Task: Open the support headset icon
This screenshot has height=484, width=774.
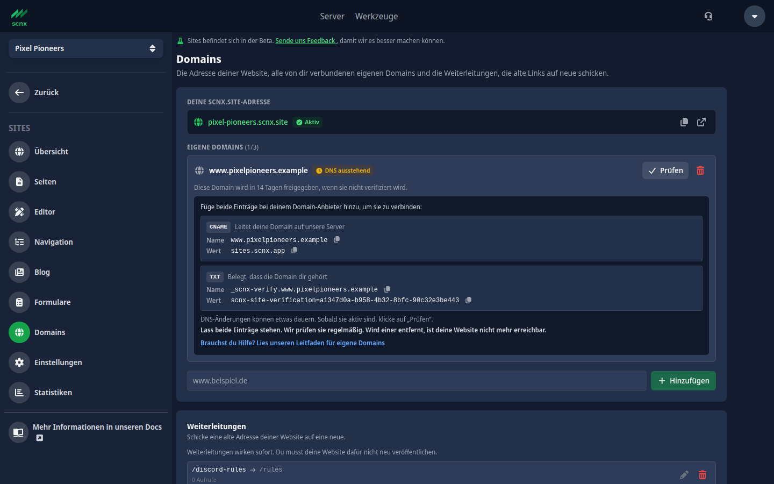Action: 708,16
